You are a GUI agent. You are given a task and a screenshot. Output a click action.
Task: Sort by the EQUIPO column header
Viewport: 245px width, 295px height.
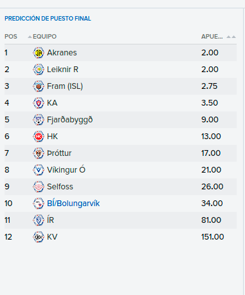[x=44, y=37]
